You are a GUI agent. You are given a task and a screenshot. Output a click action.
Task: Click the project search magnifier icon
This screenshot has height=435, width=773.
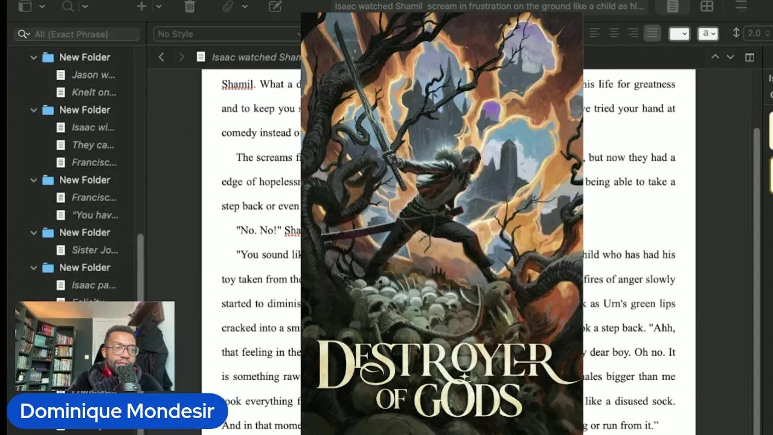pyautogui.click(x=68, y=6)
